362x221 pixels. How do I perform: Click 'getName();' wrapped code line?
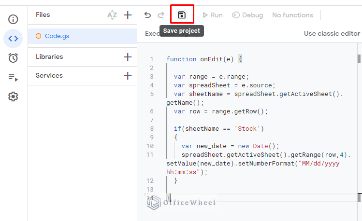[x=185, y=103]
